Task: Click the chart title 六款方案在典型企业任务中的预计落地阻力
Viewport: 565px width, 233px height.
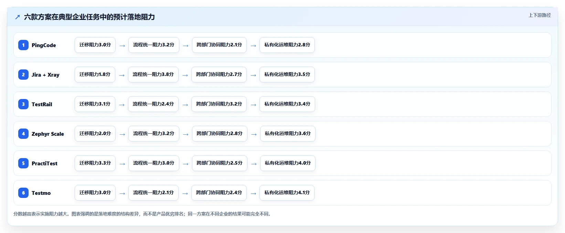Action: click(89, 17)
